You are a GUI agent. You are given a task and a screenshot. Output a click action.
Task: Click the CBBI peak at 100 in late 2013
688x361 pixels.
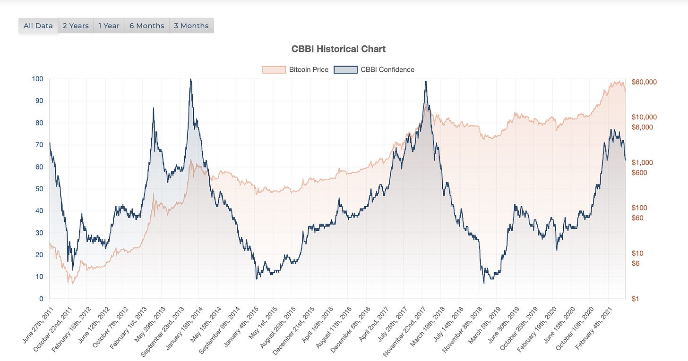[190, 79]
